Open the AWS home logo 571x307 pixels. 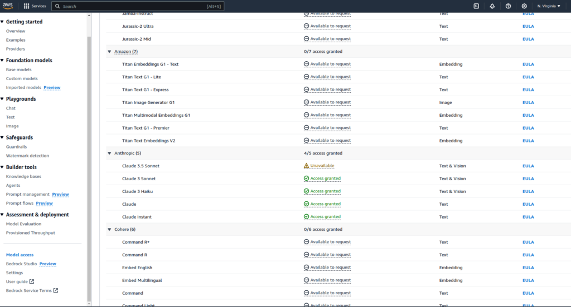[x=8, y=6]
